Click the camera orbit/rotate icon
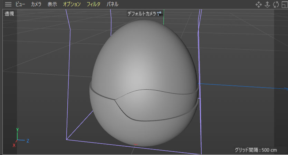This screenshot has height=155, width=288. pos(276,4)
